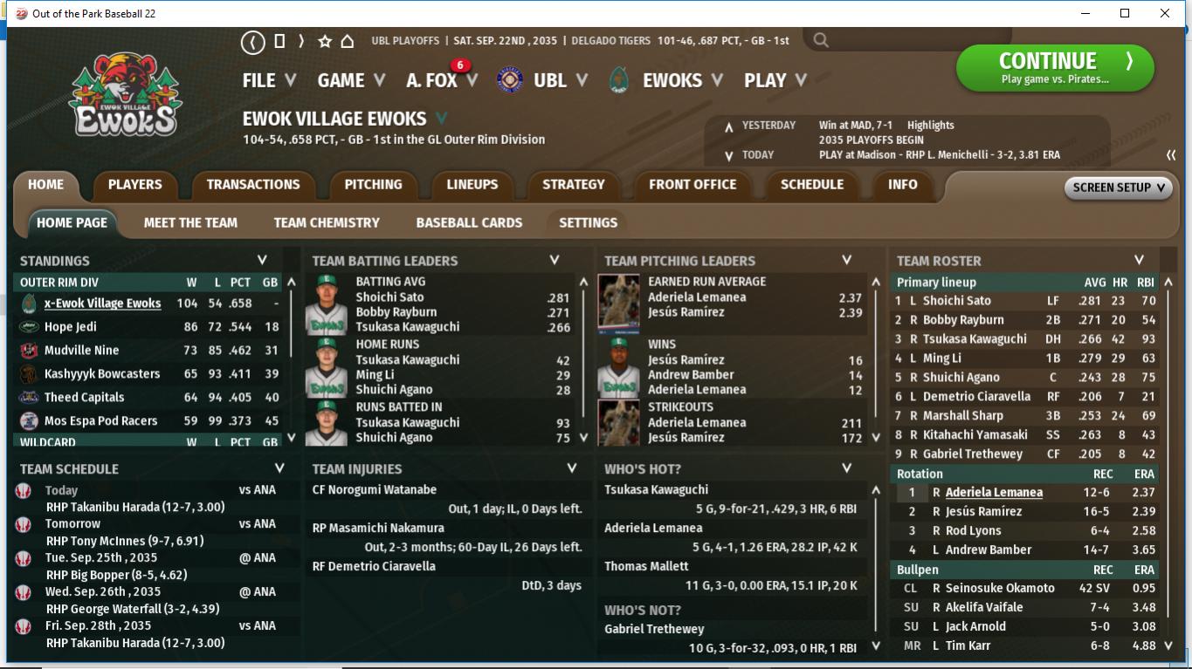Open the TEAM SCHEDULE panel dropdown

point(279,468)
